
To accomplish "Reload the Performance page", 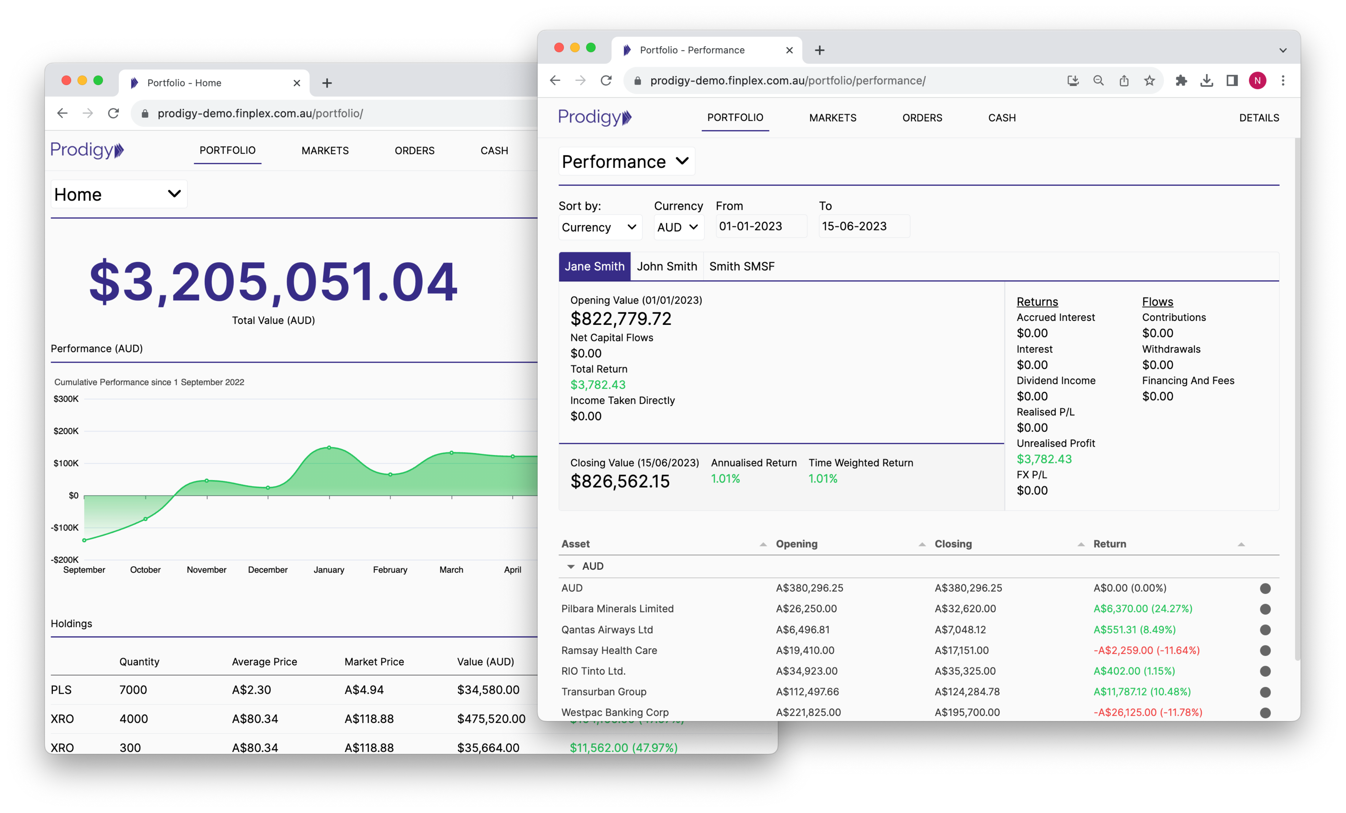I will 606,81.
